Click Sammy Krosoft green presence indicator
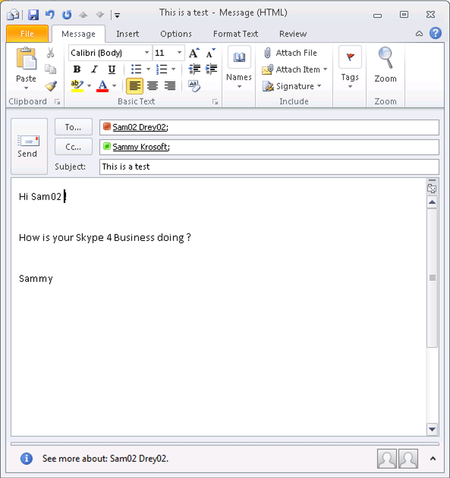 (x=106, y=146)
